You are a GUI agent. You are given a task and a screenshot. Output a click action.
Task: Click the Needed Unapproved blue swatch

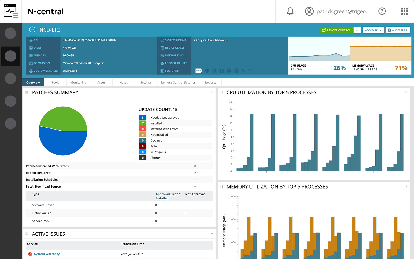[x=143, y=117]
